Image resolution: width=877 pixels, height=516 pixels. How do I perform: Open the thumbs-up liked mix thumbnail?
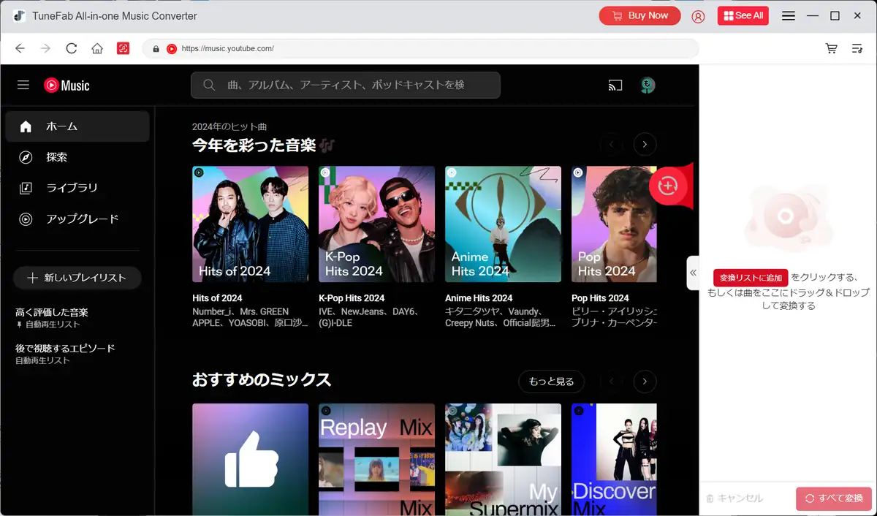(x=250, y=460)
